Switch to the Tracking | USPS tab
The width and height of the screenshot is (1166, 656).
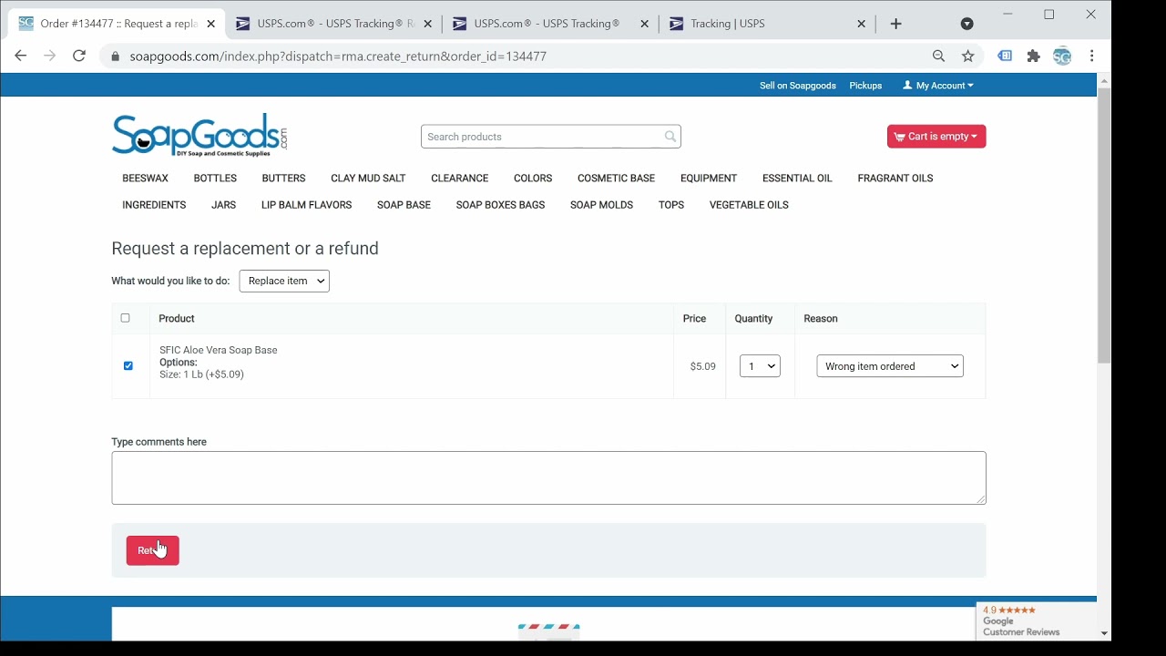767,24
